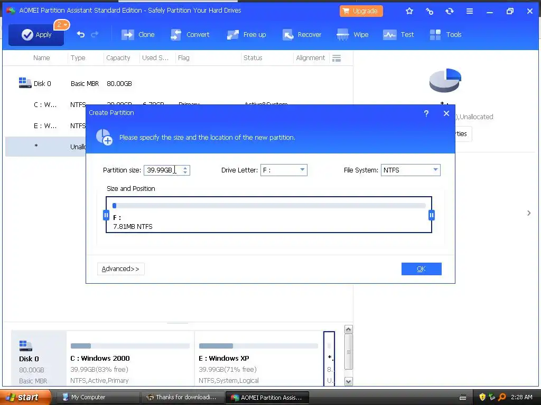Image resolution: width=541 pixels, height=405 pixels.
Task: Click the disk map scroll down arrow
Action: point(349,381)
